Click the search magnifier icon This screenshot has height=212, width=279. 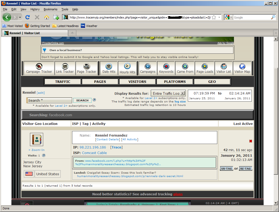273,17
